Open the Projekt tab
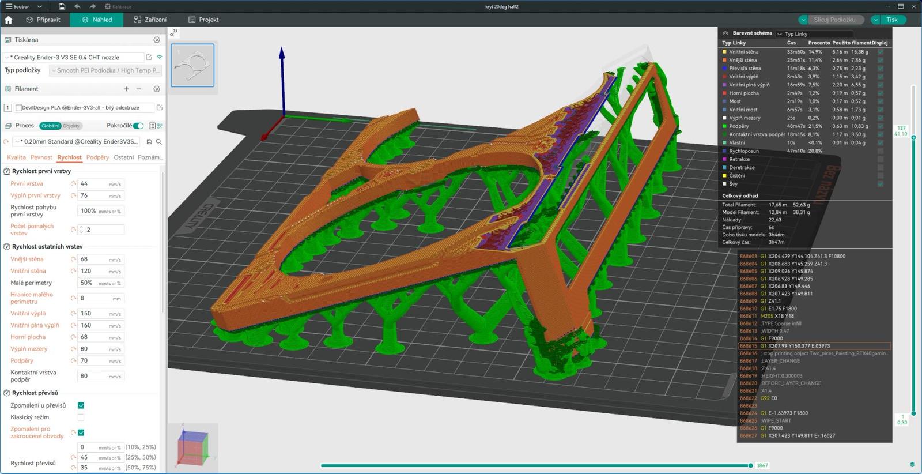Viewport: 922px width, 474px height. click(203, 20)
